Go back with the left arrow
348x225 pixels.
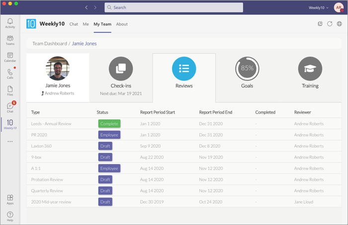click(87, 7)
